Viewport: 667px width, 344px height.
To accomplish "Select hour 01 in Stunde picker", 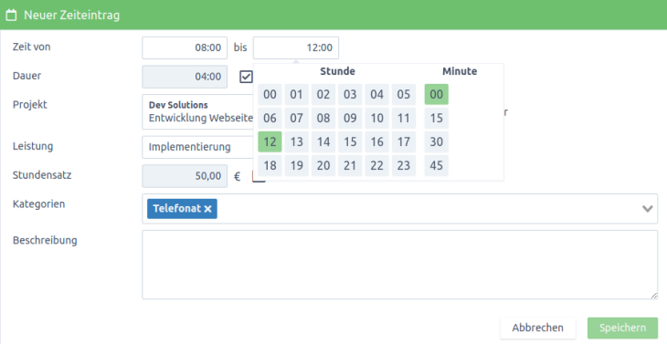I will [x=296, y=94].
